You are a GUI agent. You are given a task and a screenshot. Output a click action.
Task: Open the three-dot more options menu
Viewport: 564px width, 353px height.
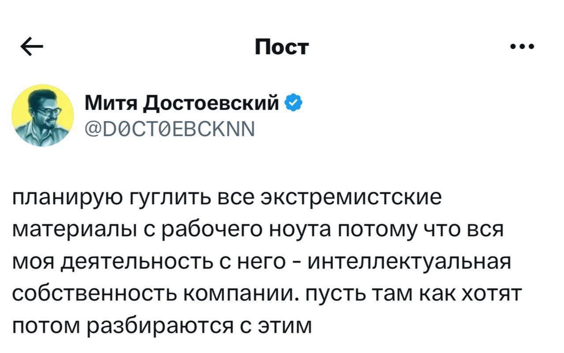[x=523, y=47]
